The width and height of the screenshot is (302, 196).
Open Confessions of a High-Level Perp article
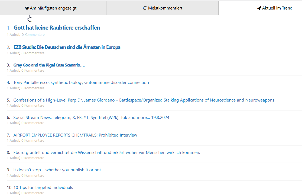144,100
